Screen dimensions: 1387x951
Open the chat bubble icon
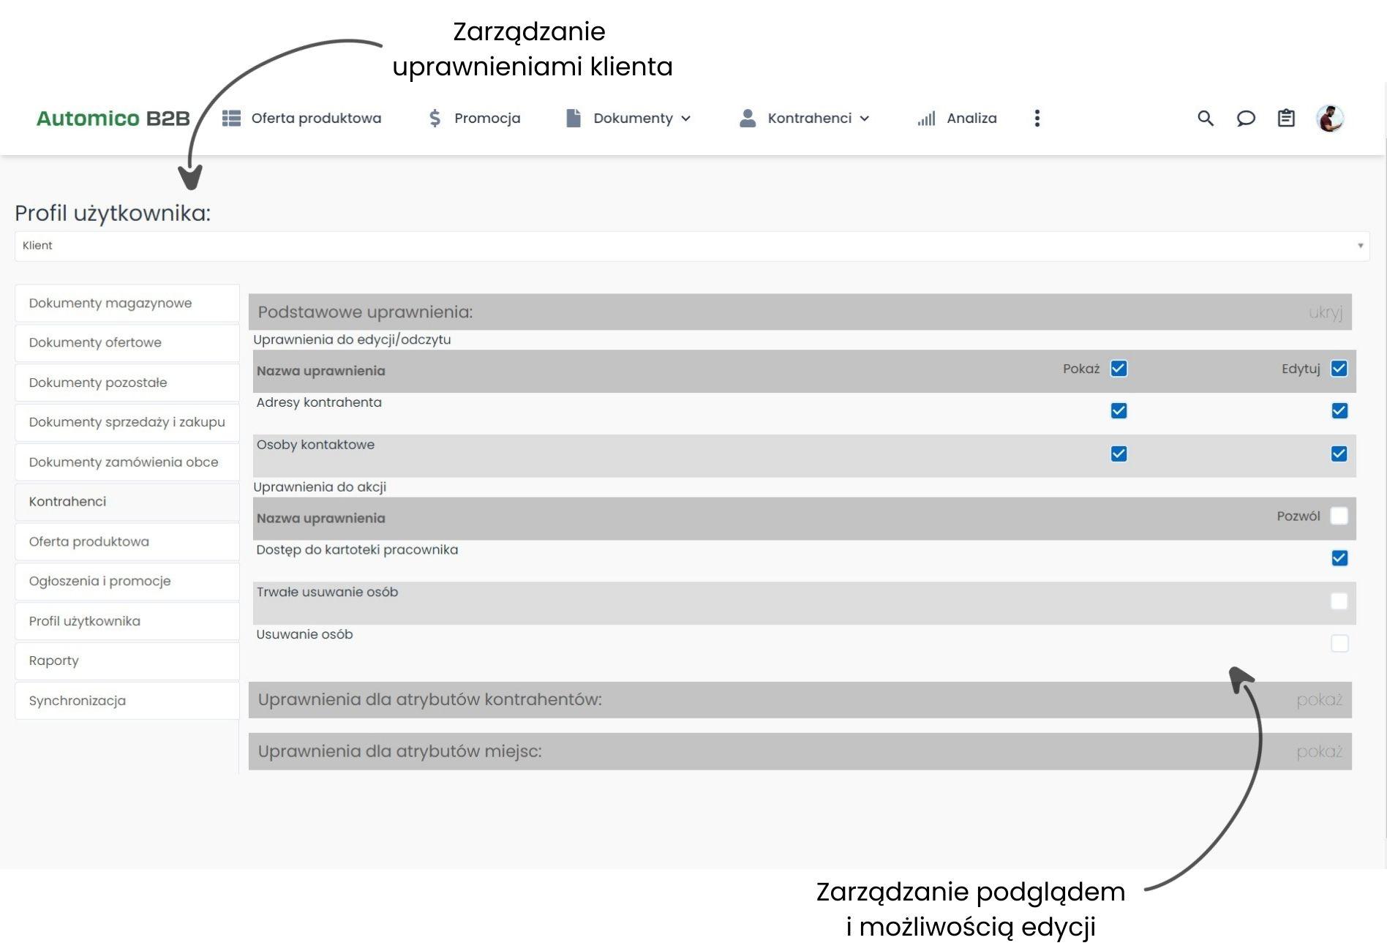coord(1246,119)
